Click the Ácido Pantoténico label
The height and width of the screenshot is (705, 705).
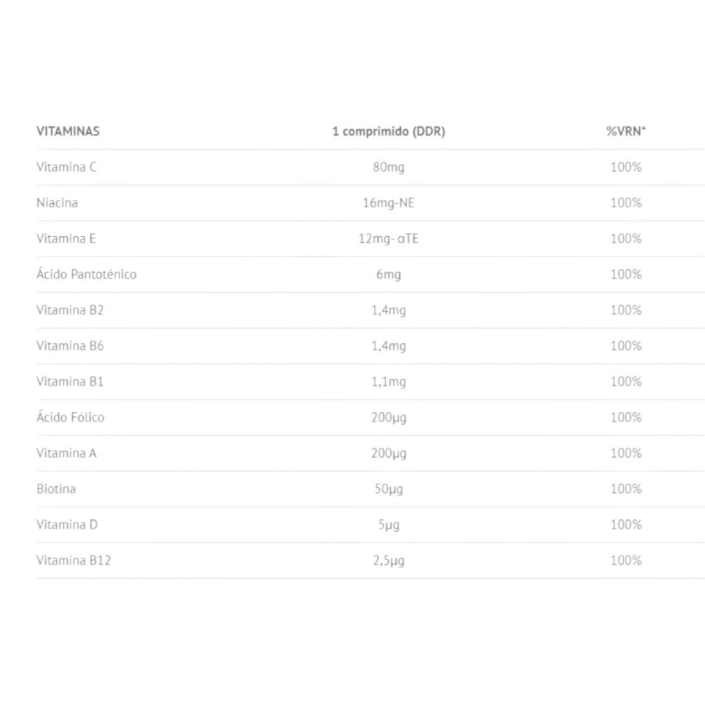coord(86,274)
